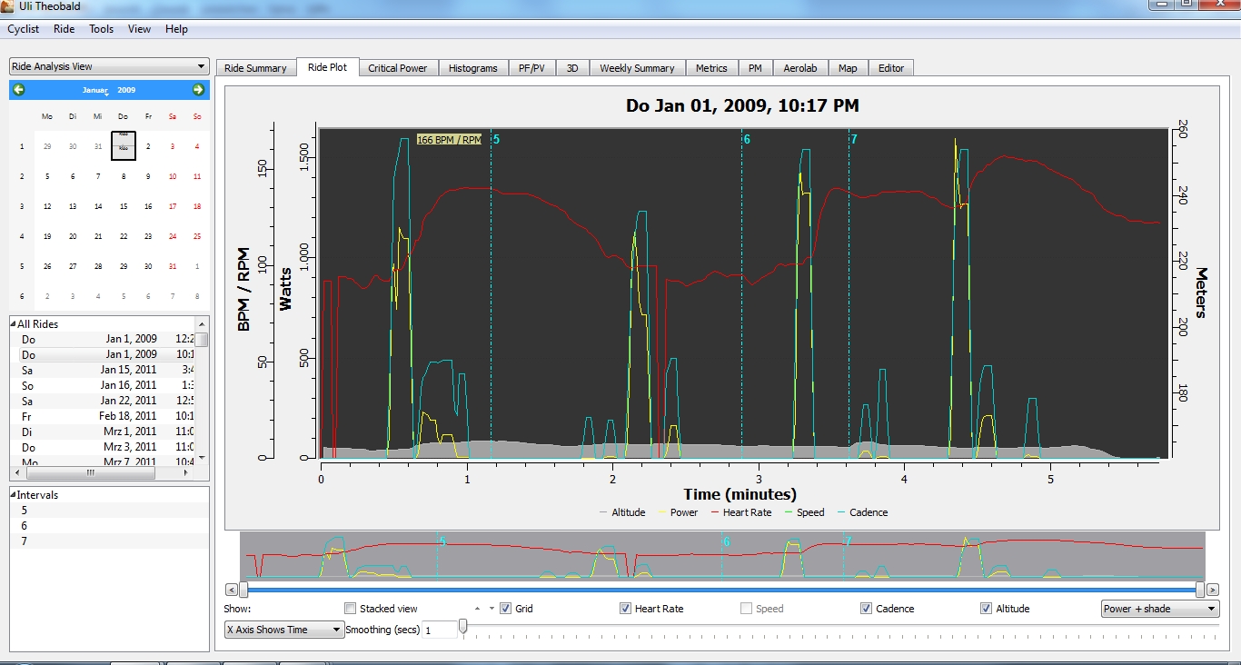Select interval 7 in Intervals list
This screenshot has width=1241, height=665.
pos(109,541)
